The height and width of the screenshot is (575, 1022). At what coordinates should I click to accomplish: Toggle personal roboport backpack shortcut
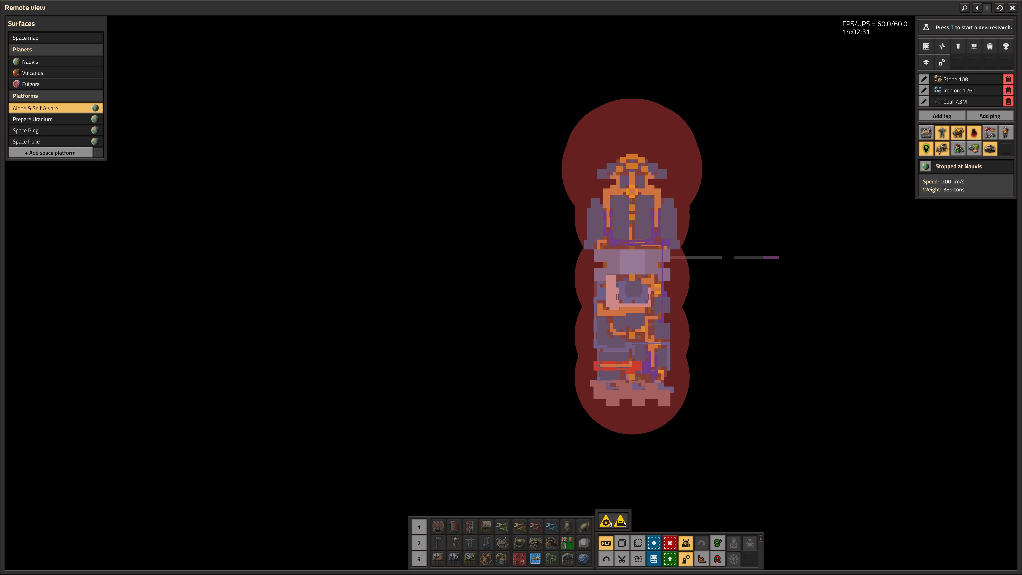click(686, 543)
